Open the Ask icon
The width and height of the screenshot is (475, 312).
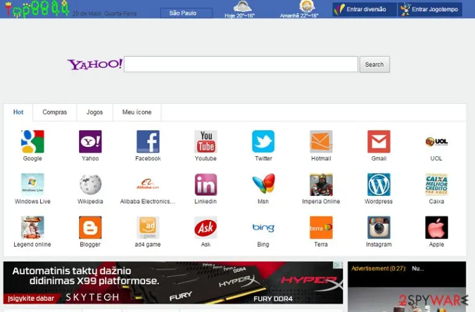coord(206,227)
